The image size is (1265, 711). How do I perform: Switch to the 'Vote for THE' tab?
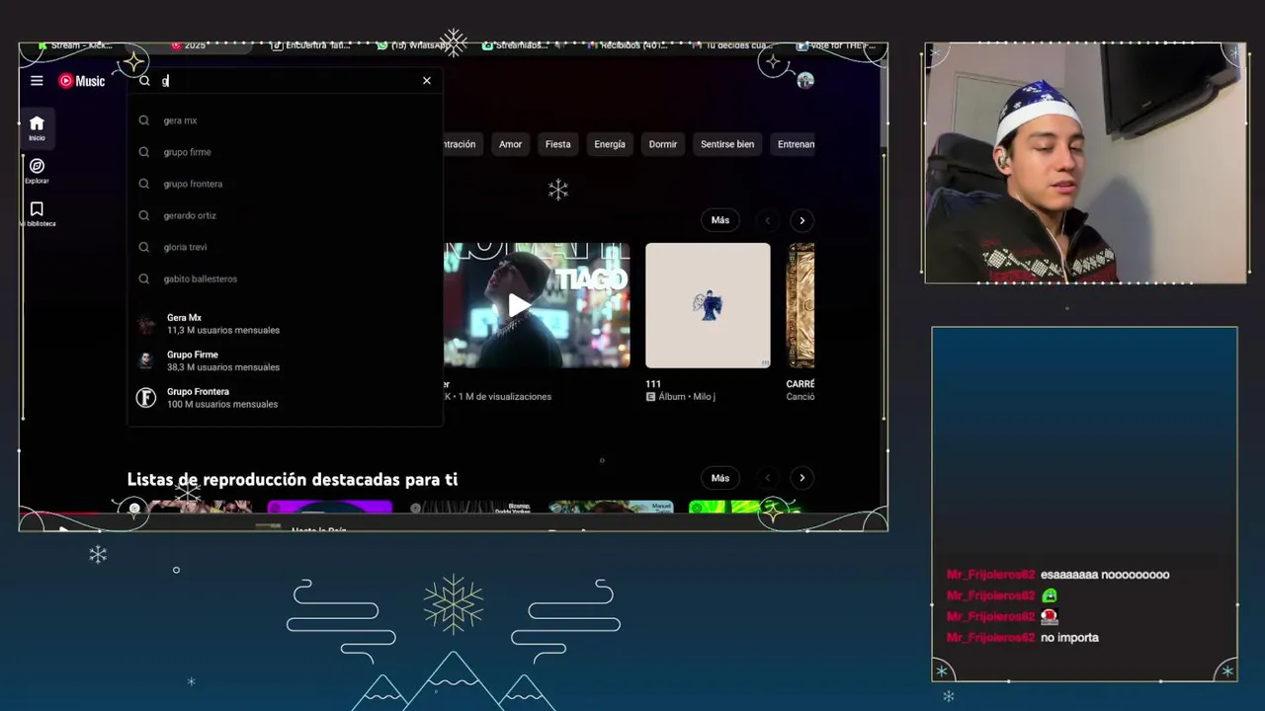coord(839,45)
